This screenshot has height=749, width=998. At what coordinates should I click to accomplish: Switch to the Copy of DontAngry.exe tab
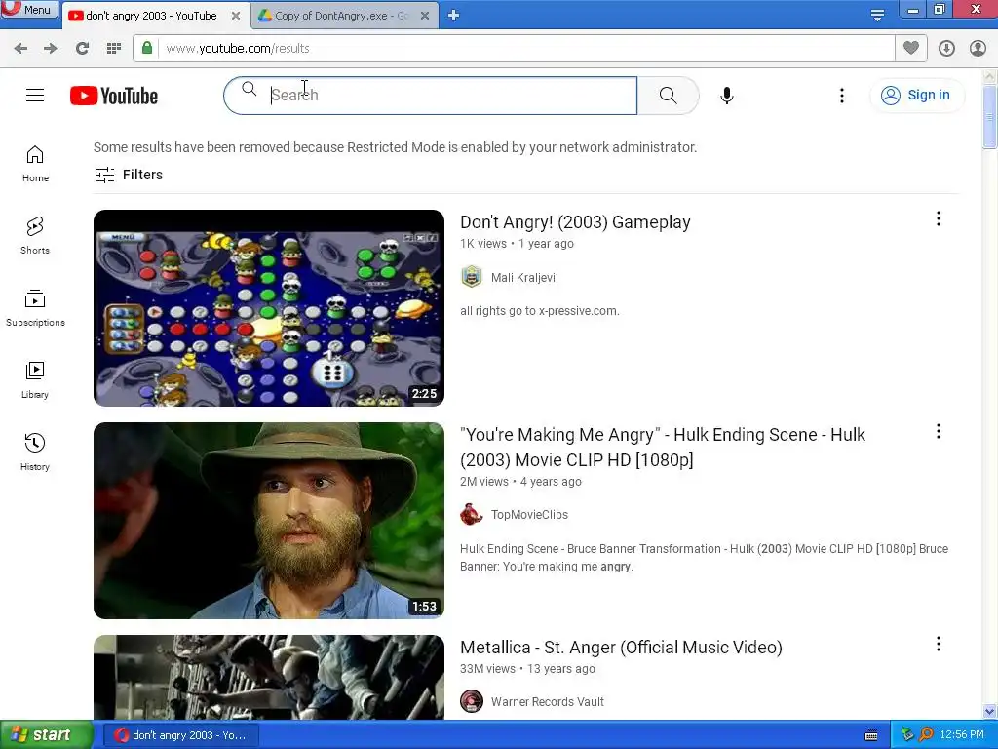341,16
